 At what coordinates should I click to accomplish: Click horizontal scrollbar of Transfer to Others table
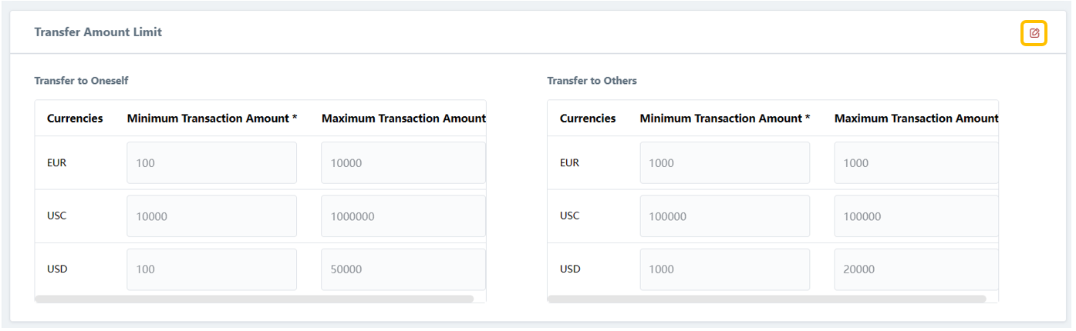pos(767,299)
